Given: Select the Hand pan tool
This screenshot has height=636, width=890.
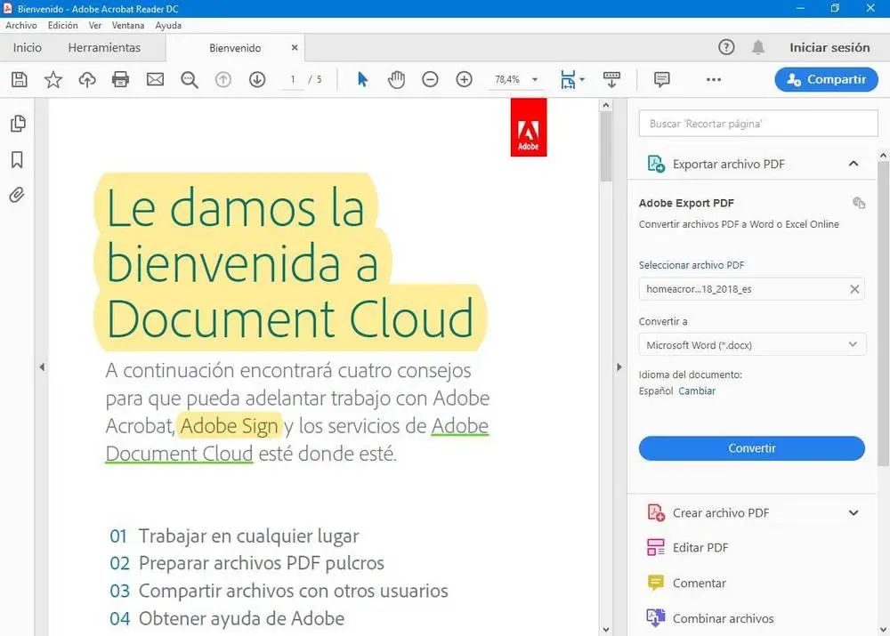Looking at the screenshot, I should [x=396, y=80].
